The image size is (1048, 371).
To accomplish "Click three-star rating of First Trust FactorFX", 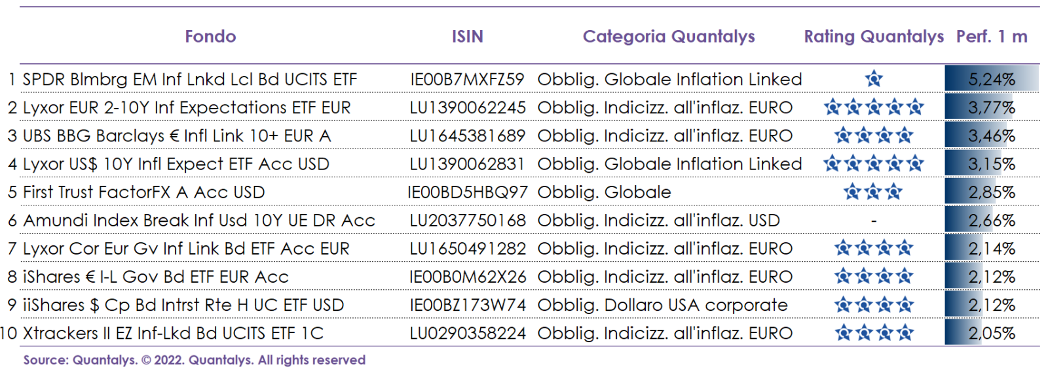I will pos(873,192).
